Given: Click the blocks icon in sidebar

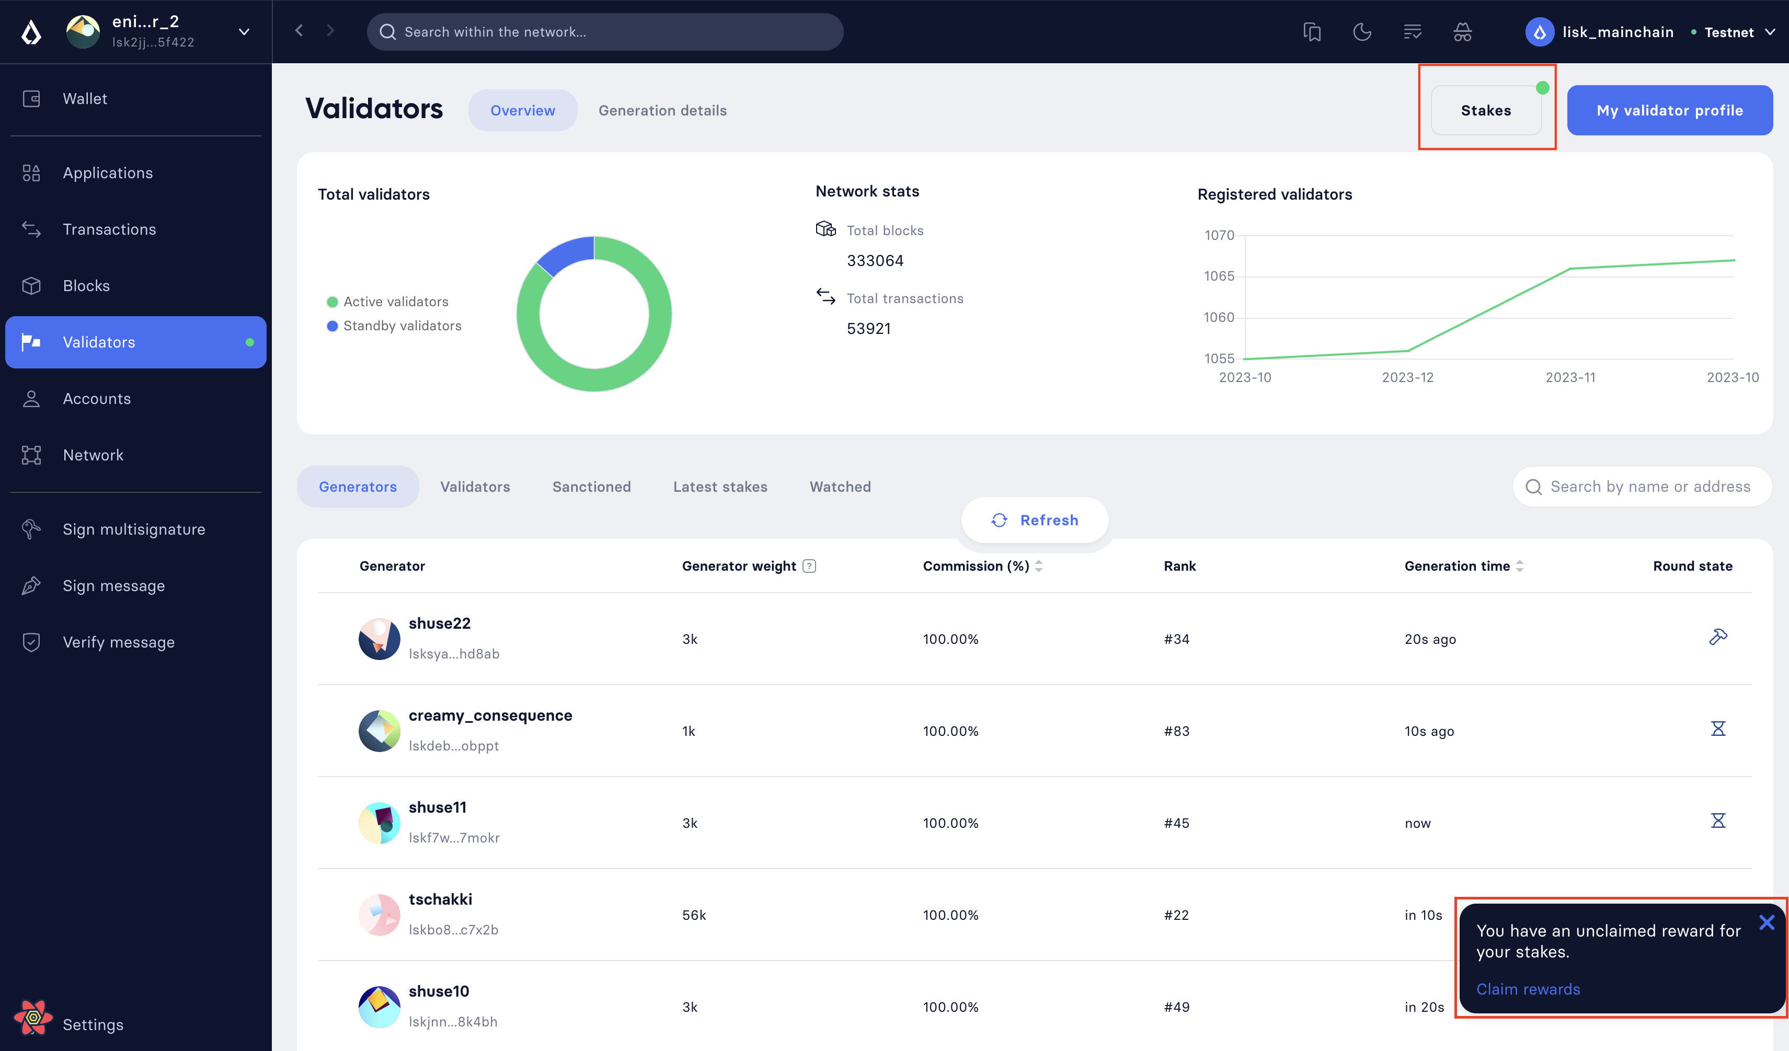Looking at the screenshot, I should tap(31, 285).
